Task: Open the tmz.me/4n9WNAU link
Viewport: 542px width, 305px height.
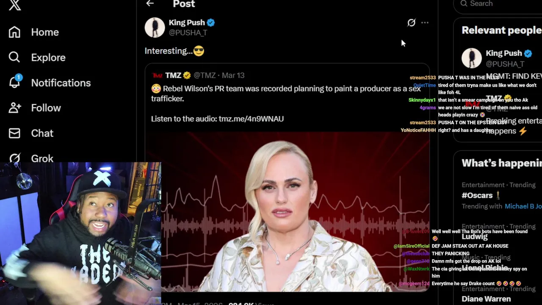Action: click(x=251, y=119)
